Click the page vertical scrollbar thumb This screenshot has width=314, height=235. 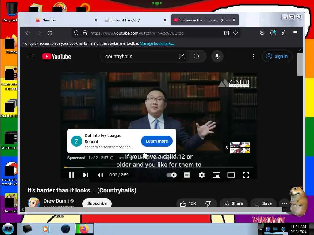click(300, 64)
